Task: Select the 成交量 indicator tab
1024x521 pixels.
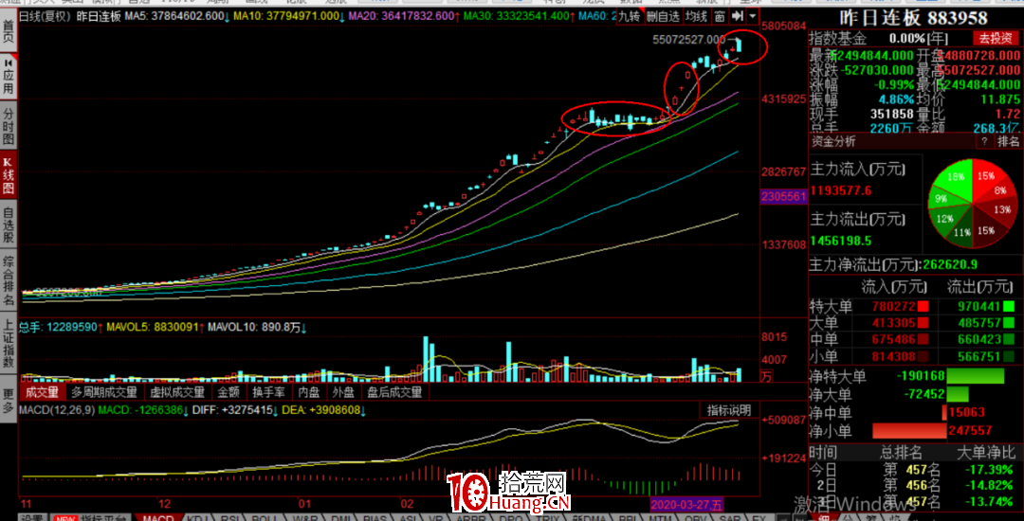Action: click(42, 392)
